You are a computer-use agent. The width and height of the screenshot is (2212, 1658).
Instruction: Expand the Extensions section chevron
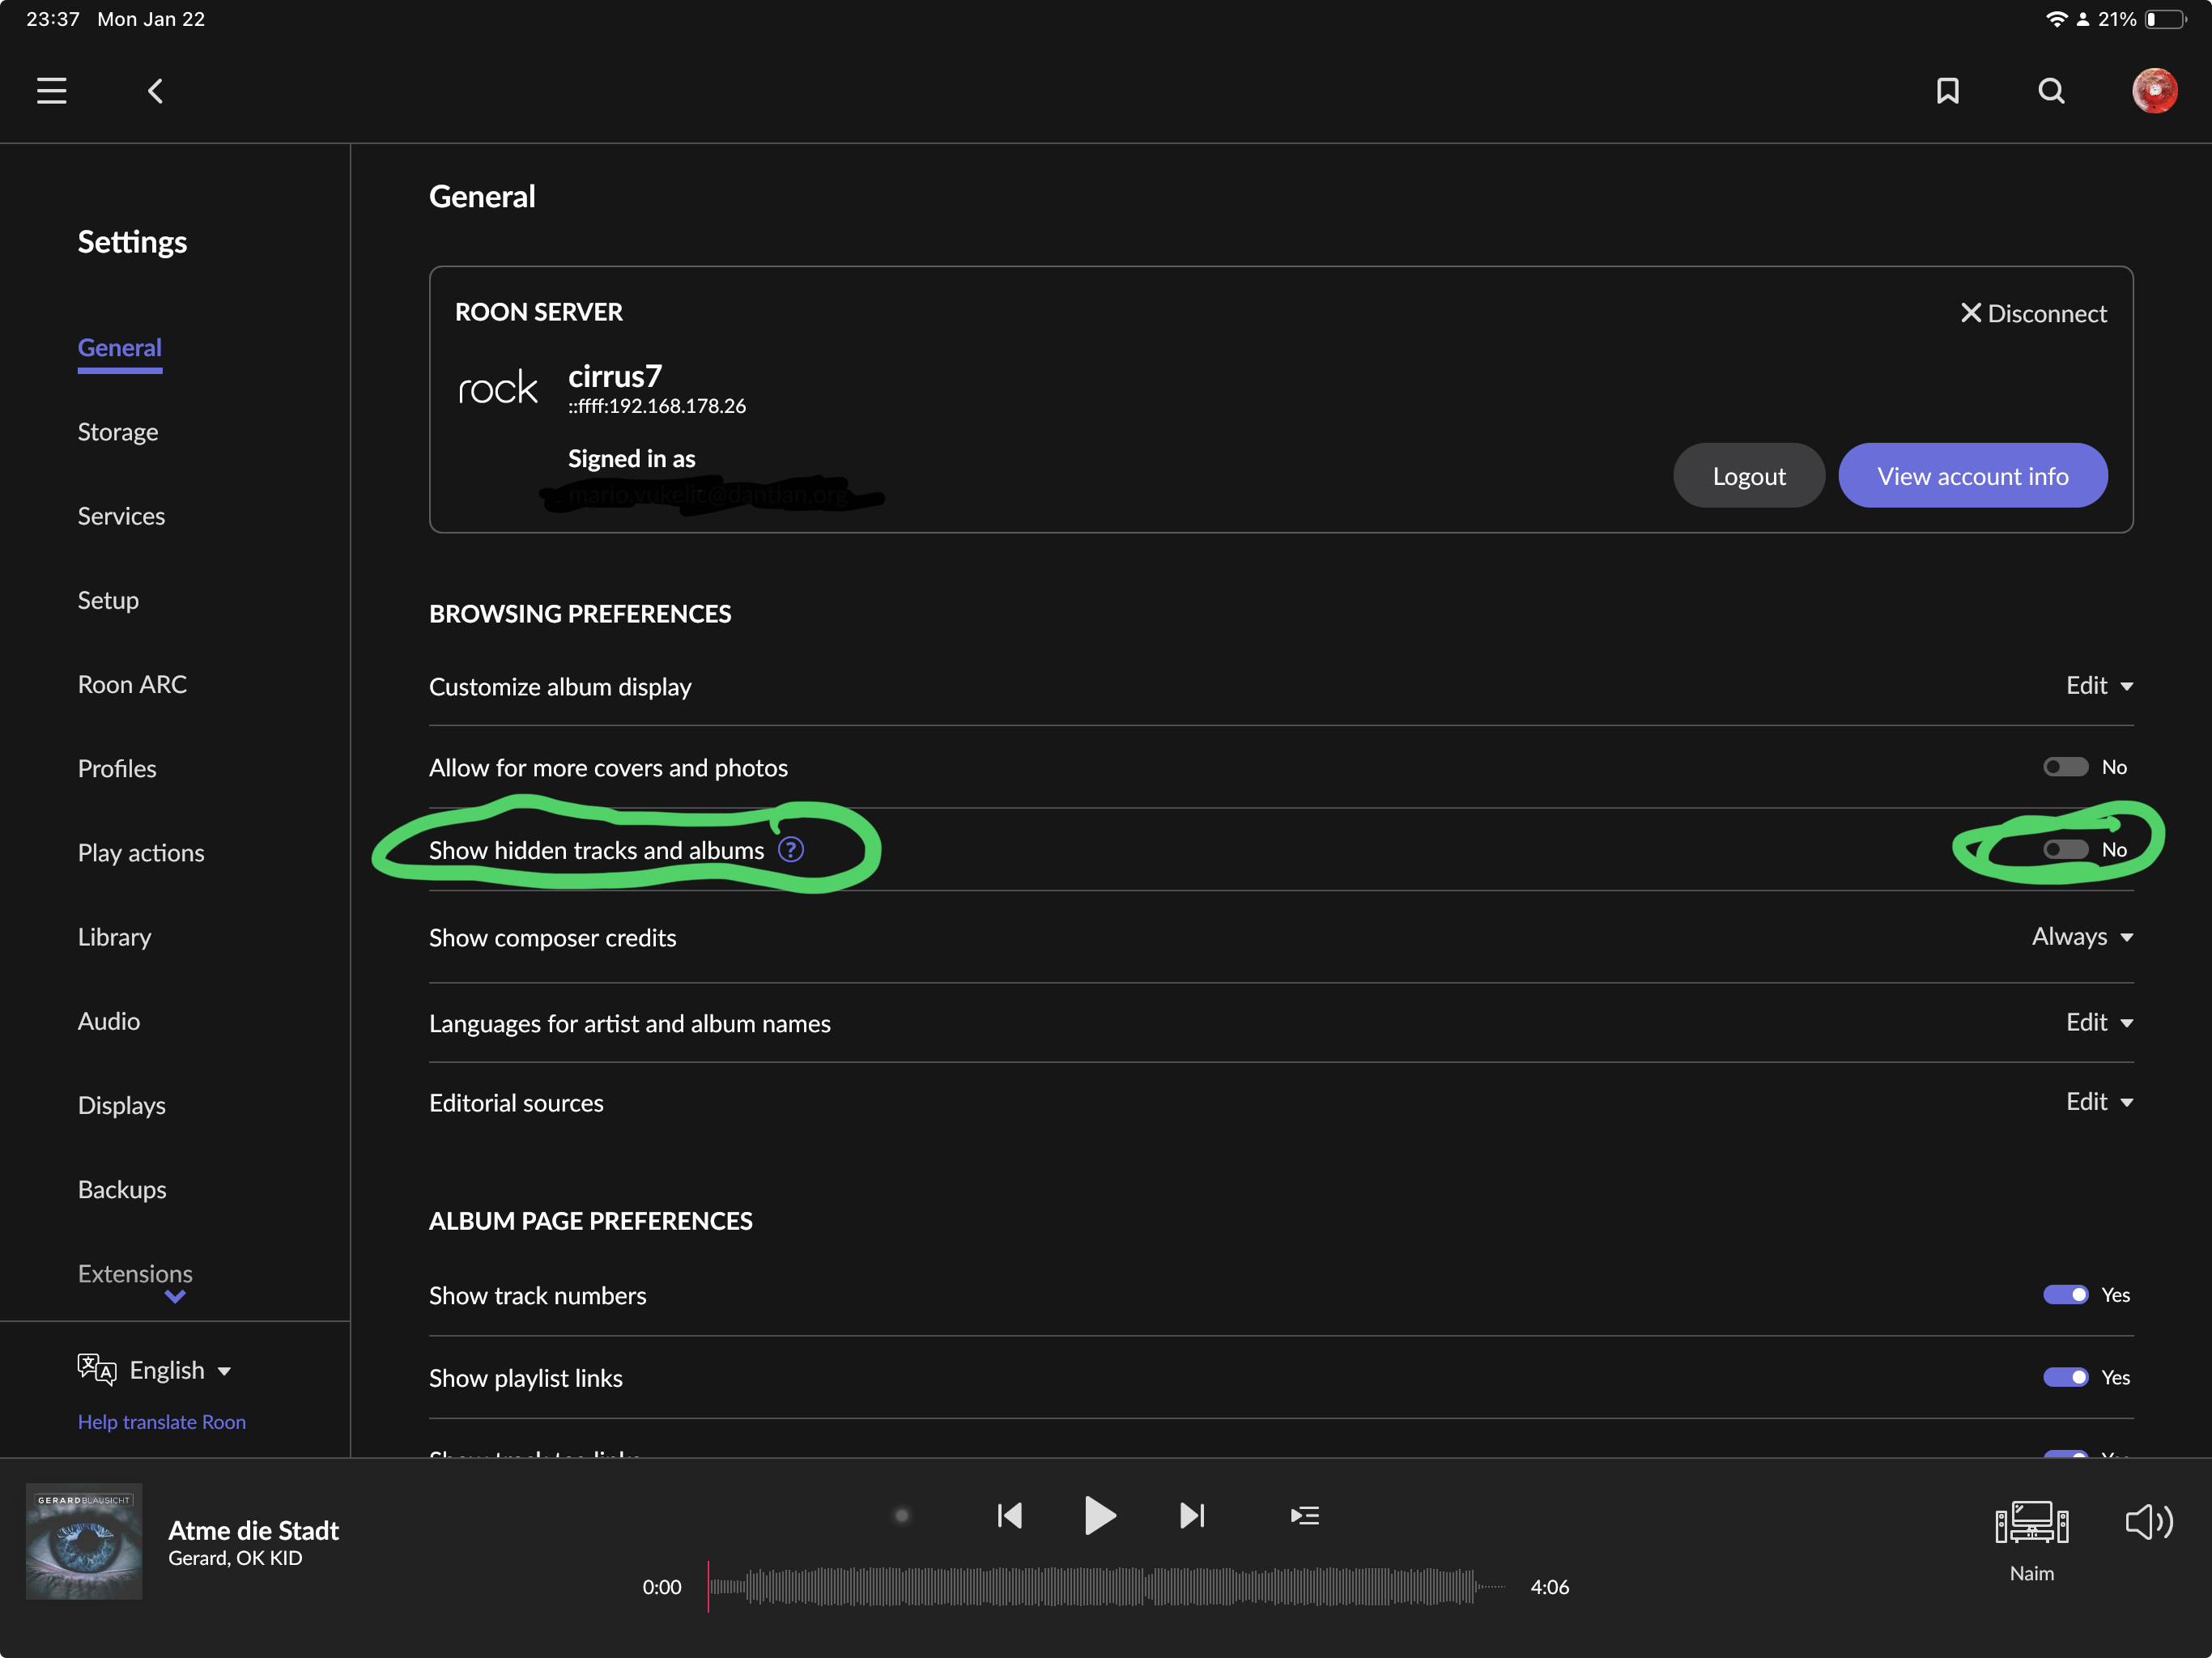175,1297
